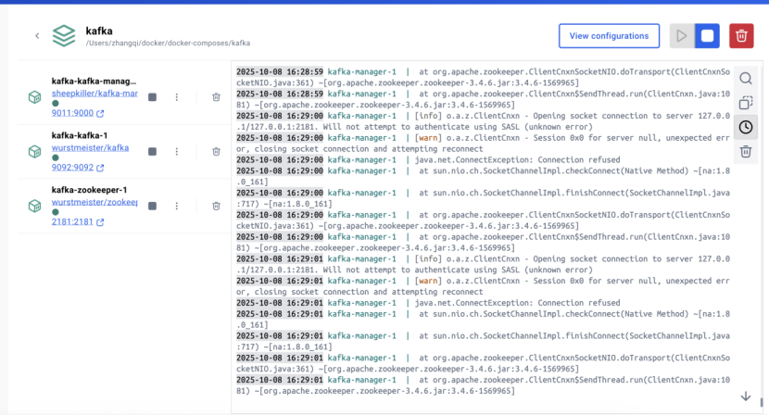Click the kafka-zookeeper-1 container cube icon
This screenshot has width=769, height=415.
(x=35, y=206)
